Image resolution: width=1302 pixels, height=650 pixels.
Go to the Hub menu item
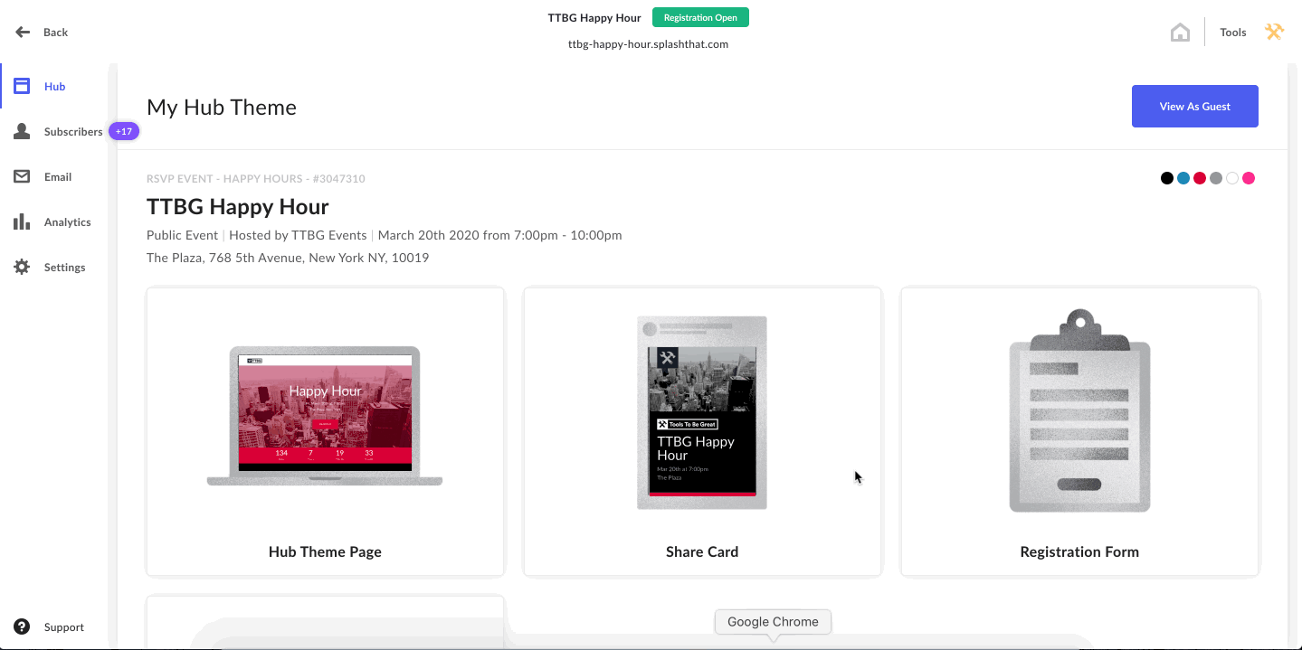(55, 87)
